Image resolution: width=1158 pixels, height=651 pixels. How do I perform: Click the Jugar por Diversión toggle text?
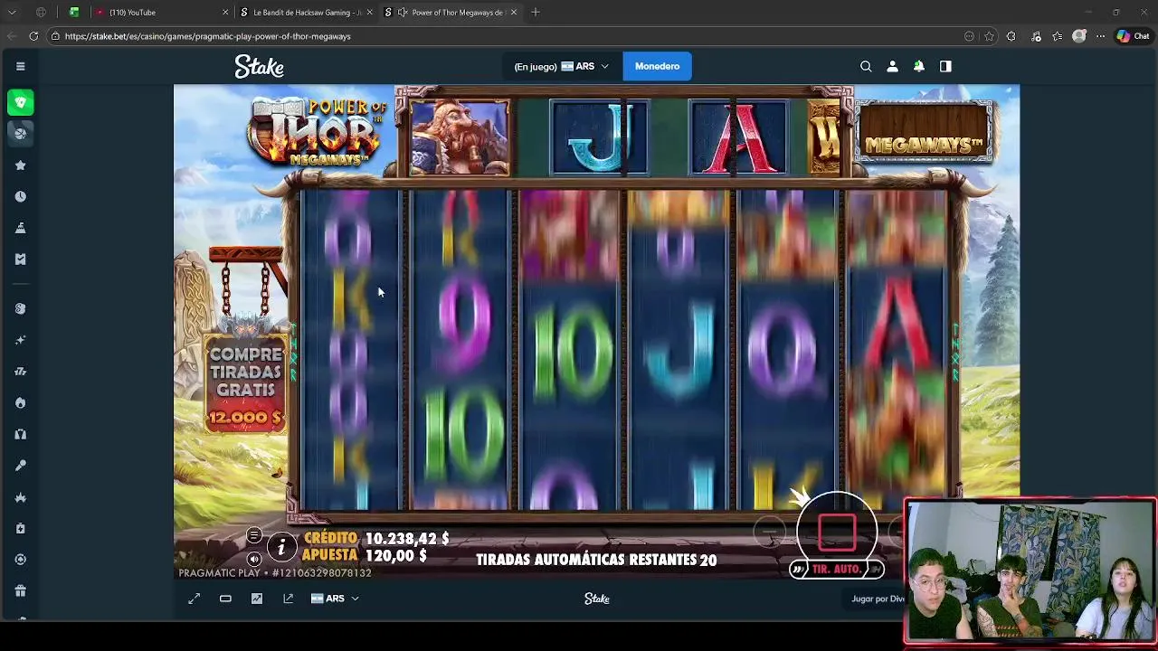(x=878, y=599)
